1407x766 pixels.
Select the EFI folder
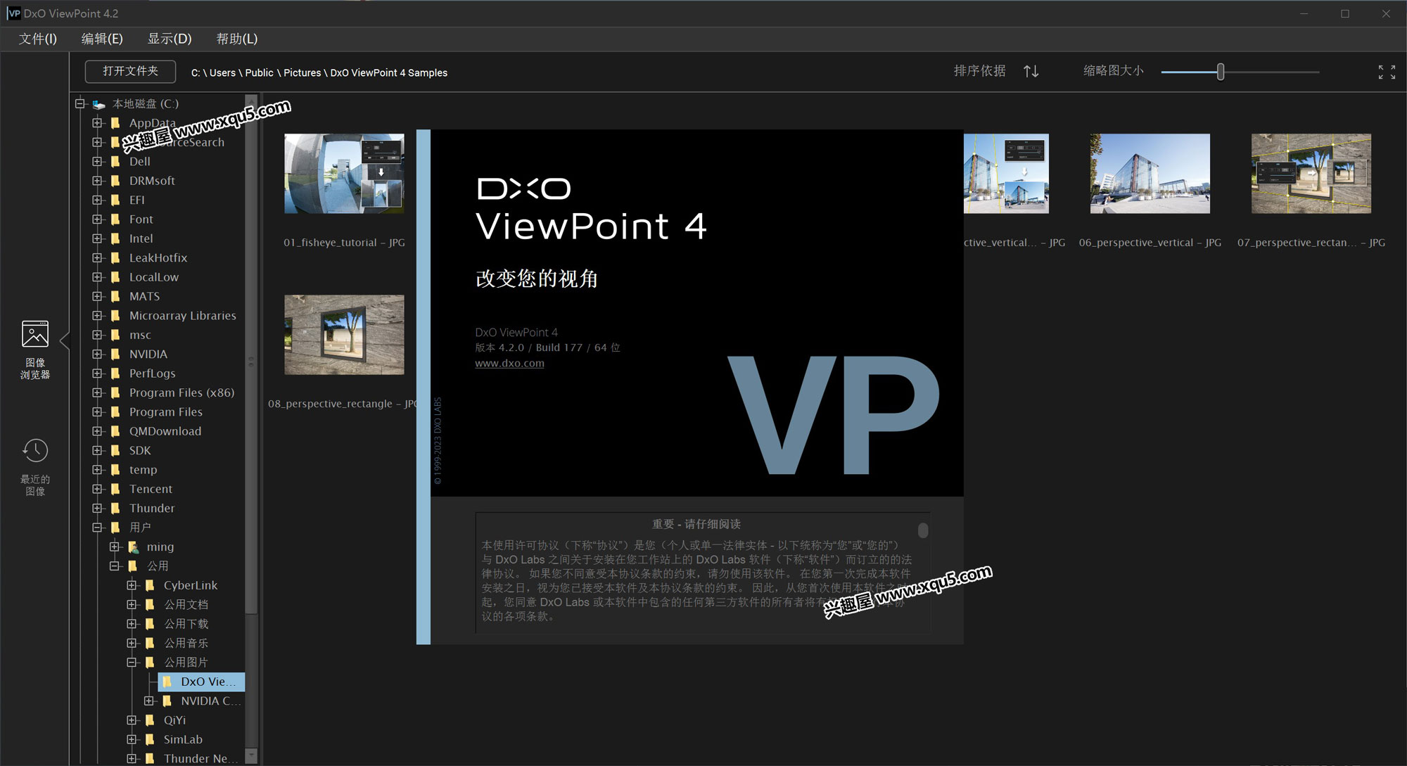point(136,200)
